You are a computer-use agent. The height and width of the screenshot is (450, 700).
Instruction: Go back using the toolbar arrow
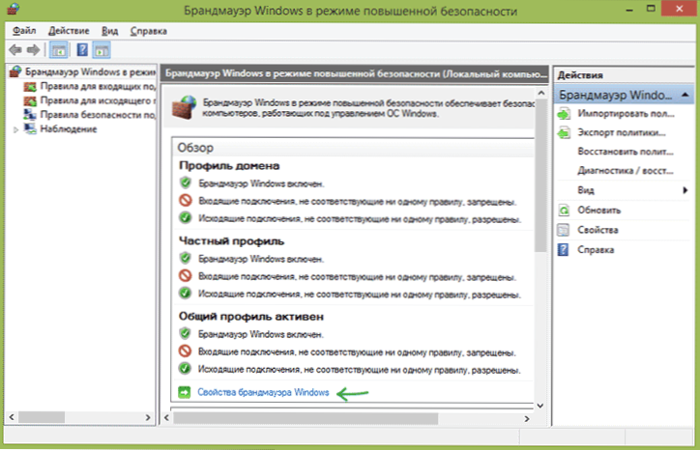(15, 50)
